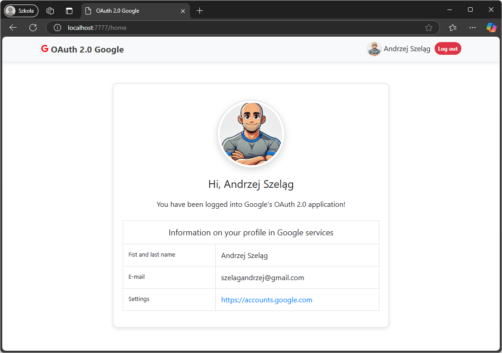This screenshot has width=502, height=353.
Task: Open the favorites list icon
Action: 453,28
